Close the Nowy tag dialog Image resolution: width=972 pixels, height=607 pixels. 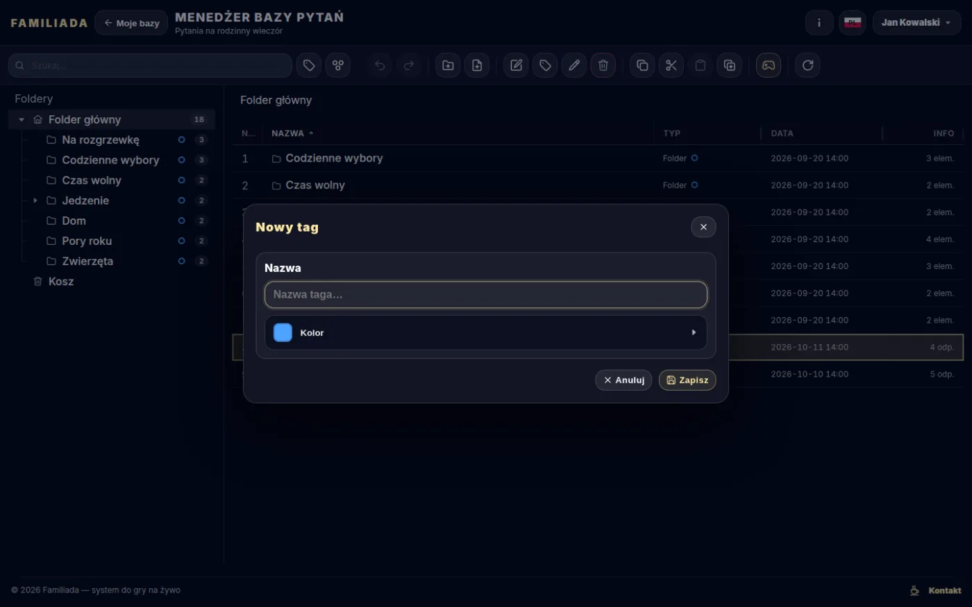pyautogui.click(x=703, y=227)
